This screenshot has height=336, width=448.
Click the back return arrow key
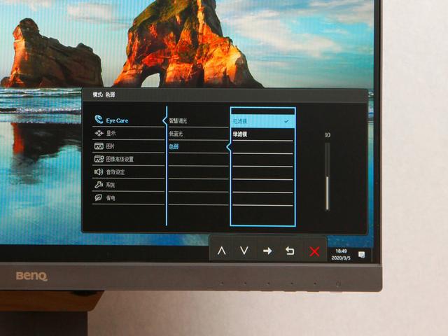pyautogui.click(x=290, y=251)
